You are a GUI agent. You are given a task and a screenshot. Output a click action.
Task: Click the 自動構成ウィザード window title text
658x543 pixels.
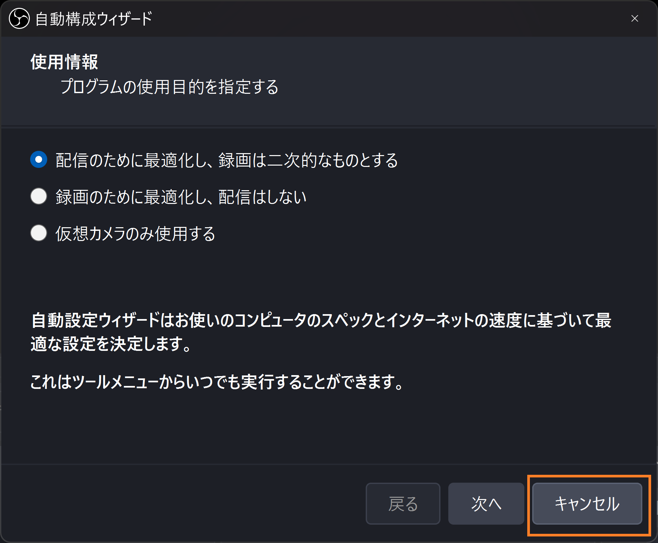(94, 19)
